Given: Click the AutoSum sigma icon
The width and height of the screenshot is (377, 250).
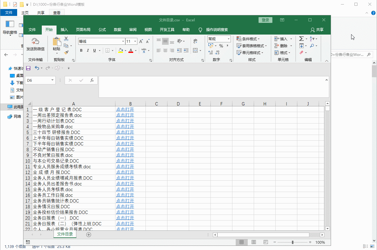Looking at the screenshot, I should [x=301, y=39].
